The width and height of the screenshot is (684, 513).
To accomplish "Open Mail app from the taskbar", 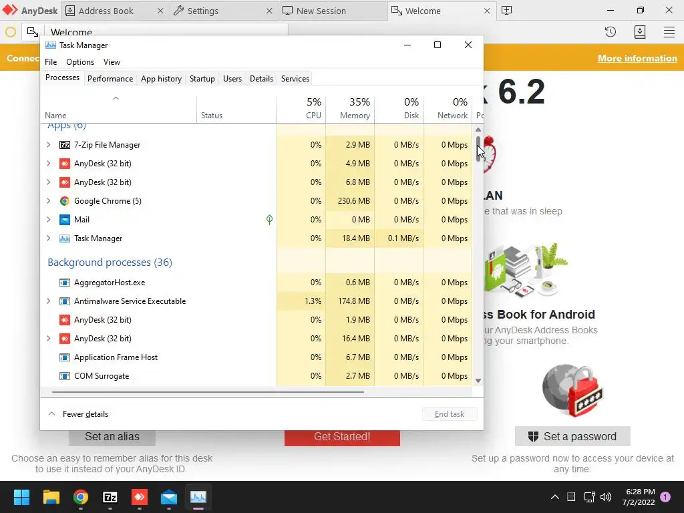I will point(169,497).
